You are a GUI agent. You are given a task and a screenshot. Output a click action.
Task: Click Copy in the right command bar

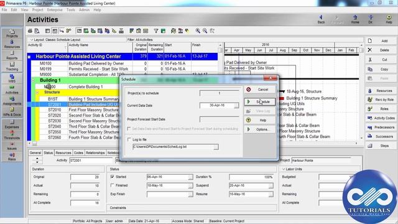[381, 69]
